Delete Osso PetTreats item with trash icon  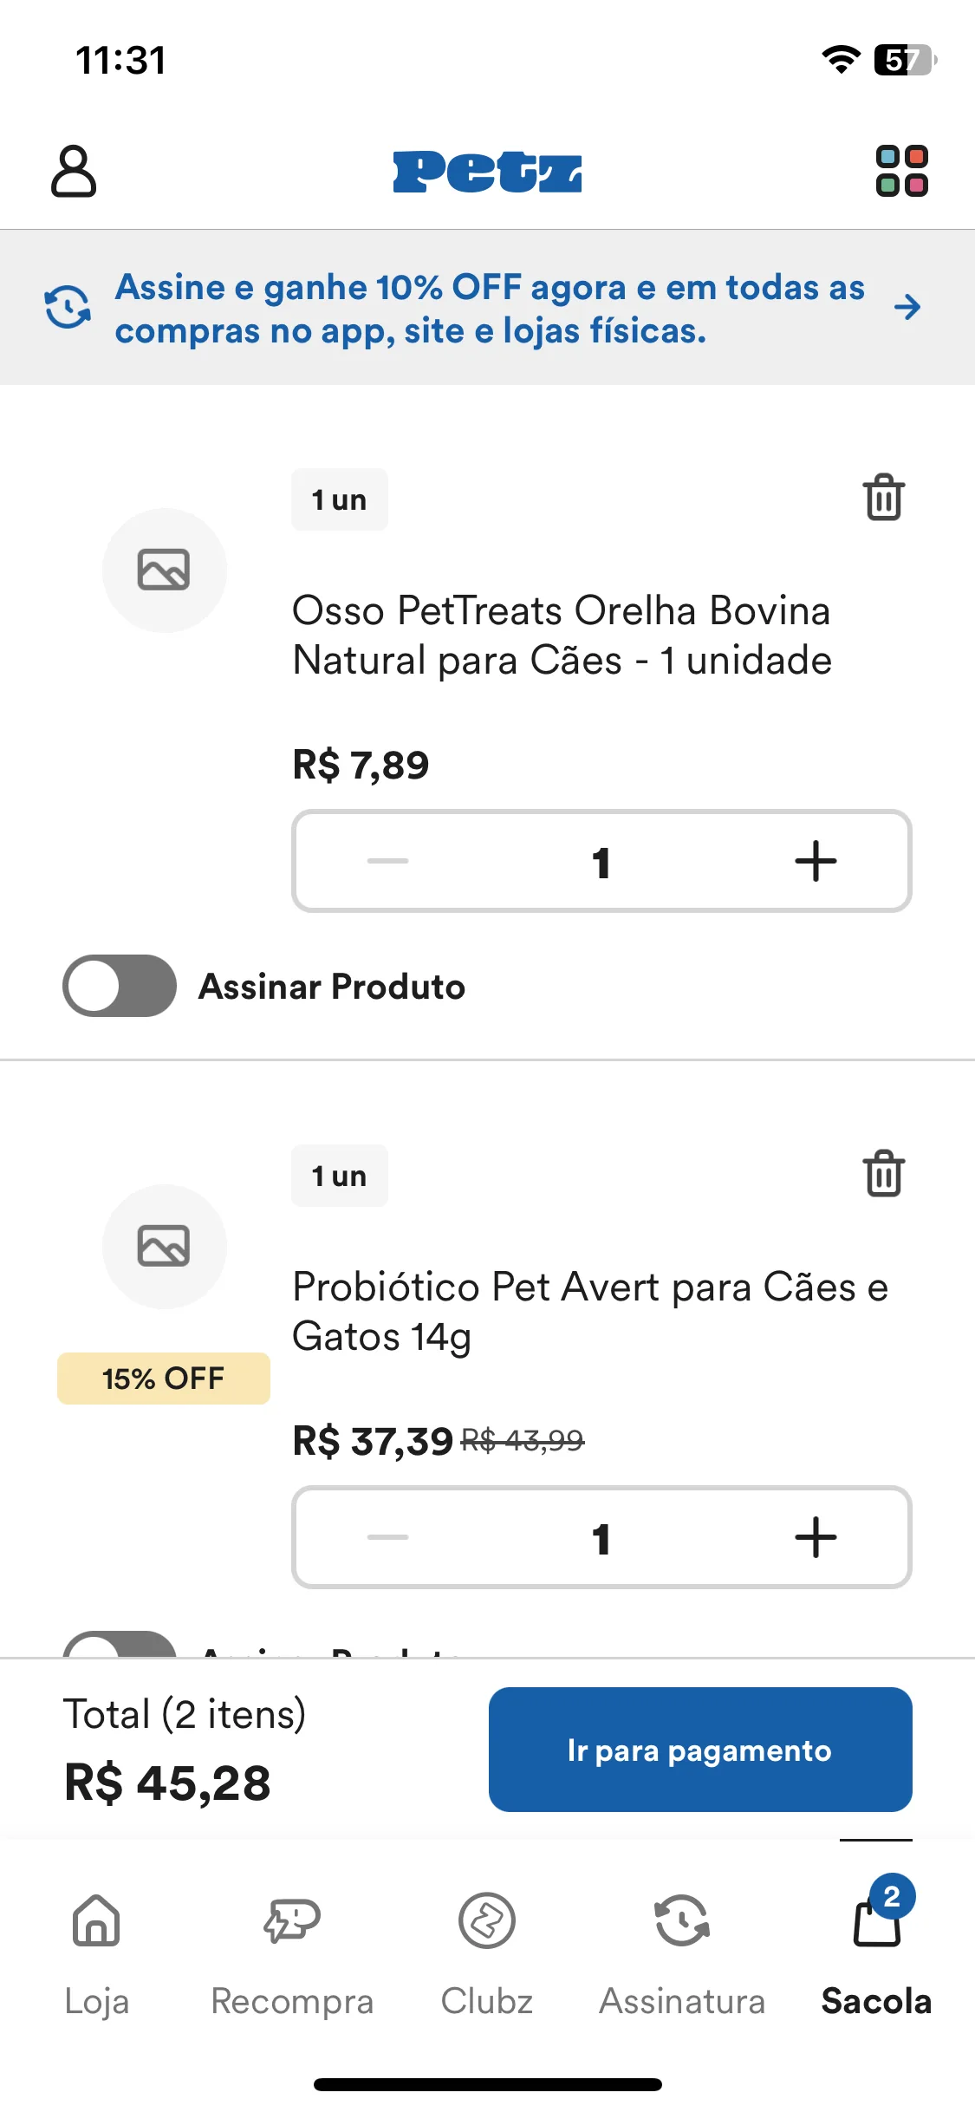pyautogui.click(x=883, y=498)
